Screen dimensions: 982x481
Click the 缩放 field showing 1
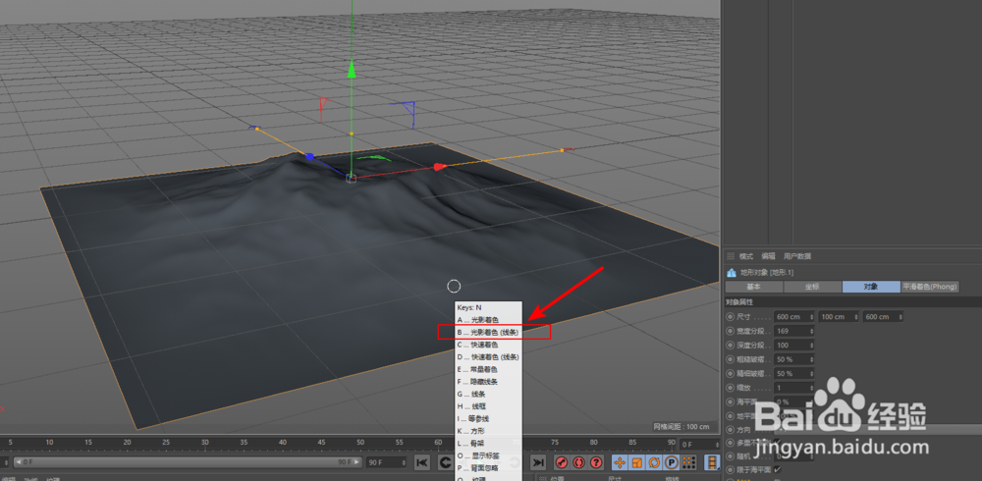tap(794, 388)
